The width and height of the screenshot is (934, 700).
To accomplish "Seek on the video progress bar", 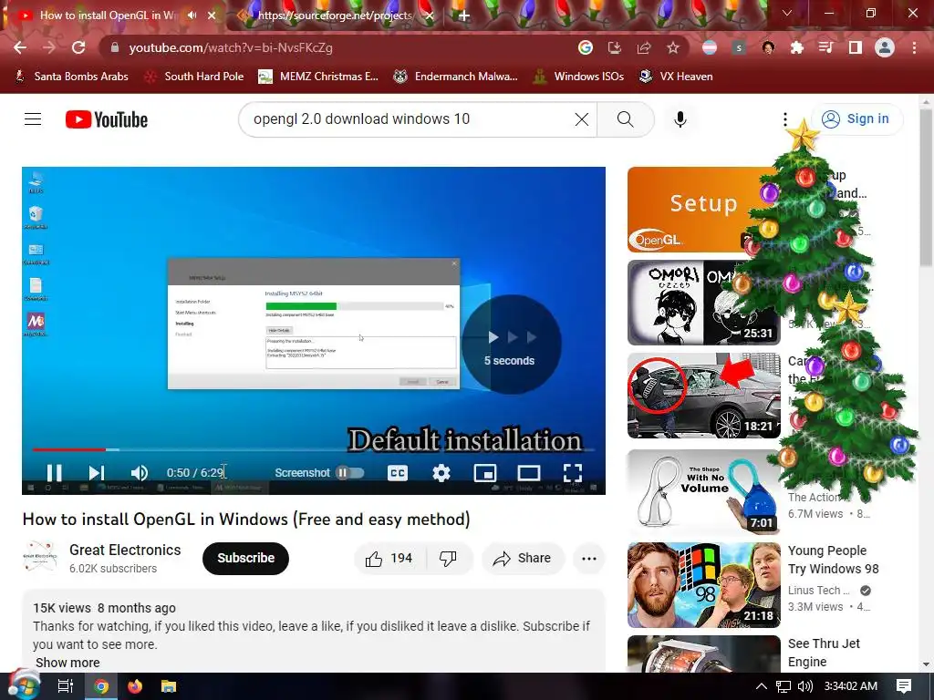I will (314, 449).
